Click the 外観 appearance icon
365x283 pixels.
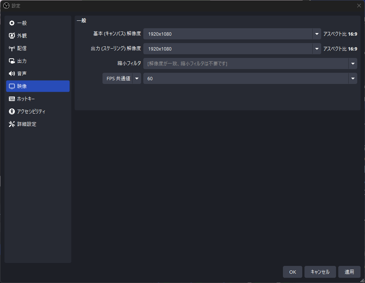(x=12, y=36)
